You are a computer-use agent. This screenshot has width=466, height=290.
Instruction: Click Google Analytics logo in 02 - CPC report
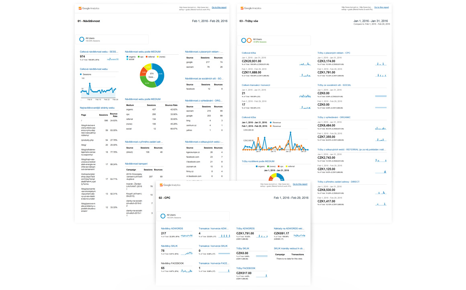[170, 185]
